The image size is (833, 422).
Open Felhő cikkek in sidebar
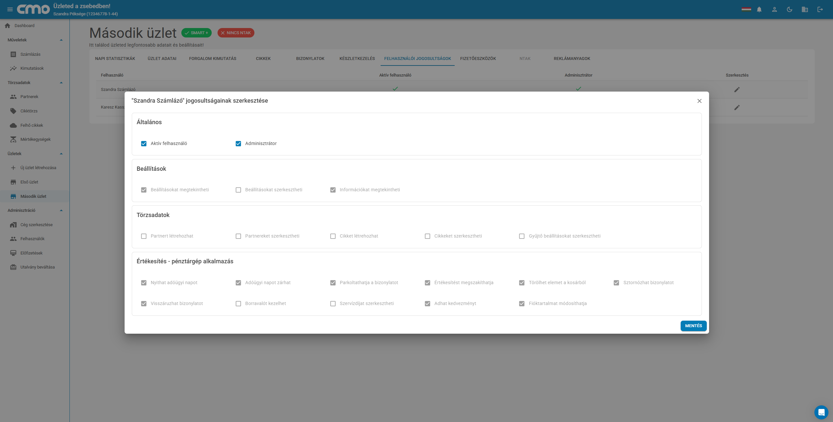(35, 125)
